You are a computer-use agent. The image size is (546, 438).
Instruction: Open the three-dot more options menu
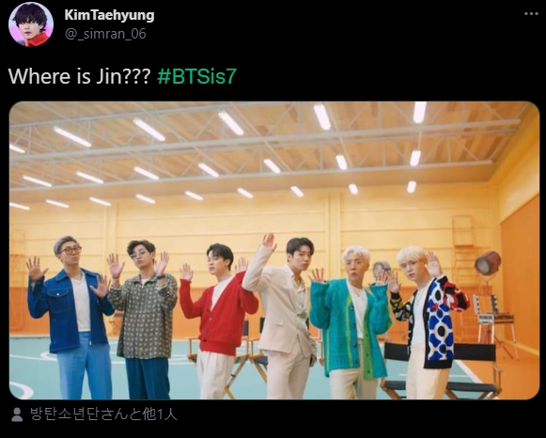point(531,14)
